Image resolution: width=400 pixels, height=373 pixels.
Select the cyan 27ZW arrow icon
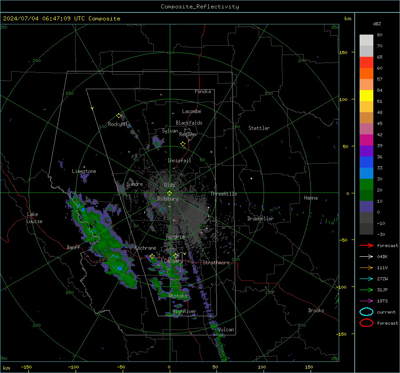(366, 279)
